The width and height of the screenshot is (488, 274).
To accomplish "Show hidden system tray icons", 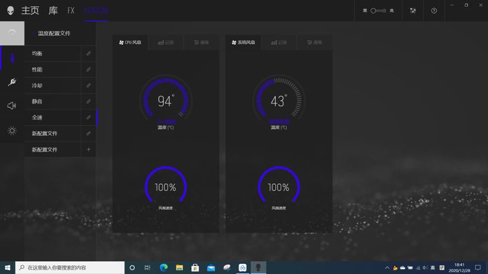I will 387,267.
